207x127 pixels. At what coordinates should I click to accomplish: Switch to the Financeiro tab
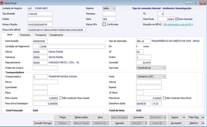25,35
